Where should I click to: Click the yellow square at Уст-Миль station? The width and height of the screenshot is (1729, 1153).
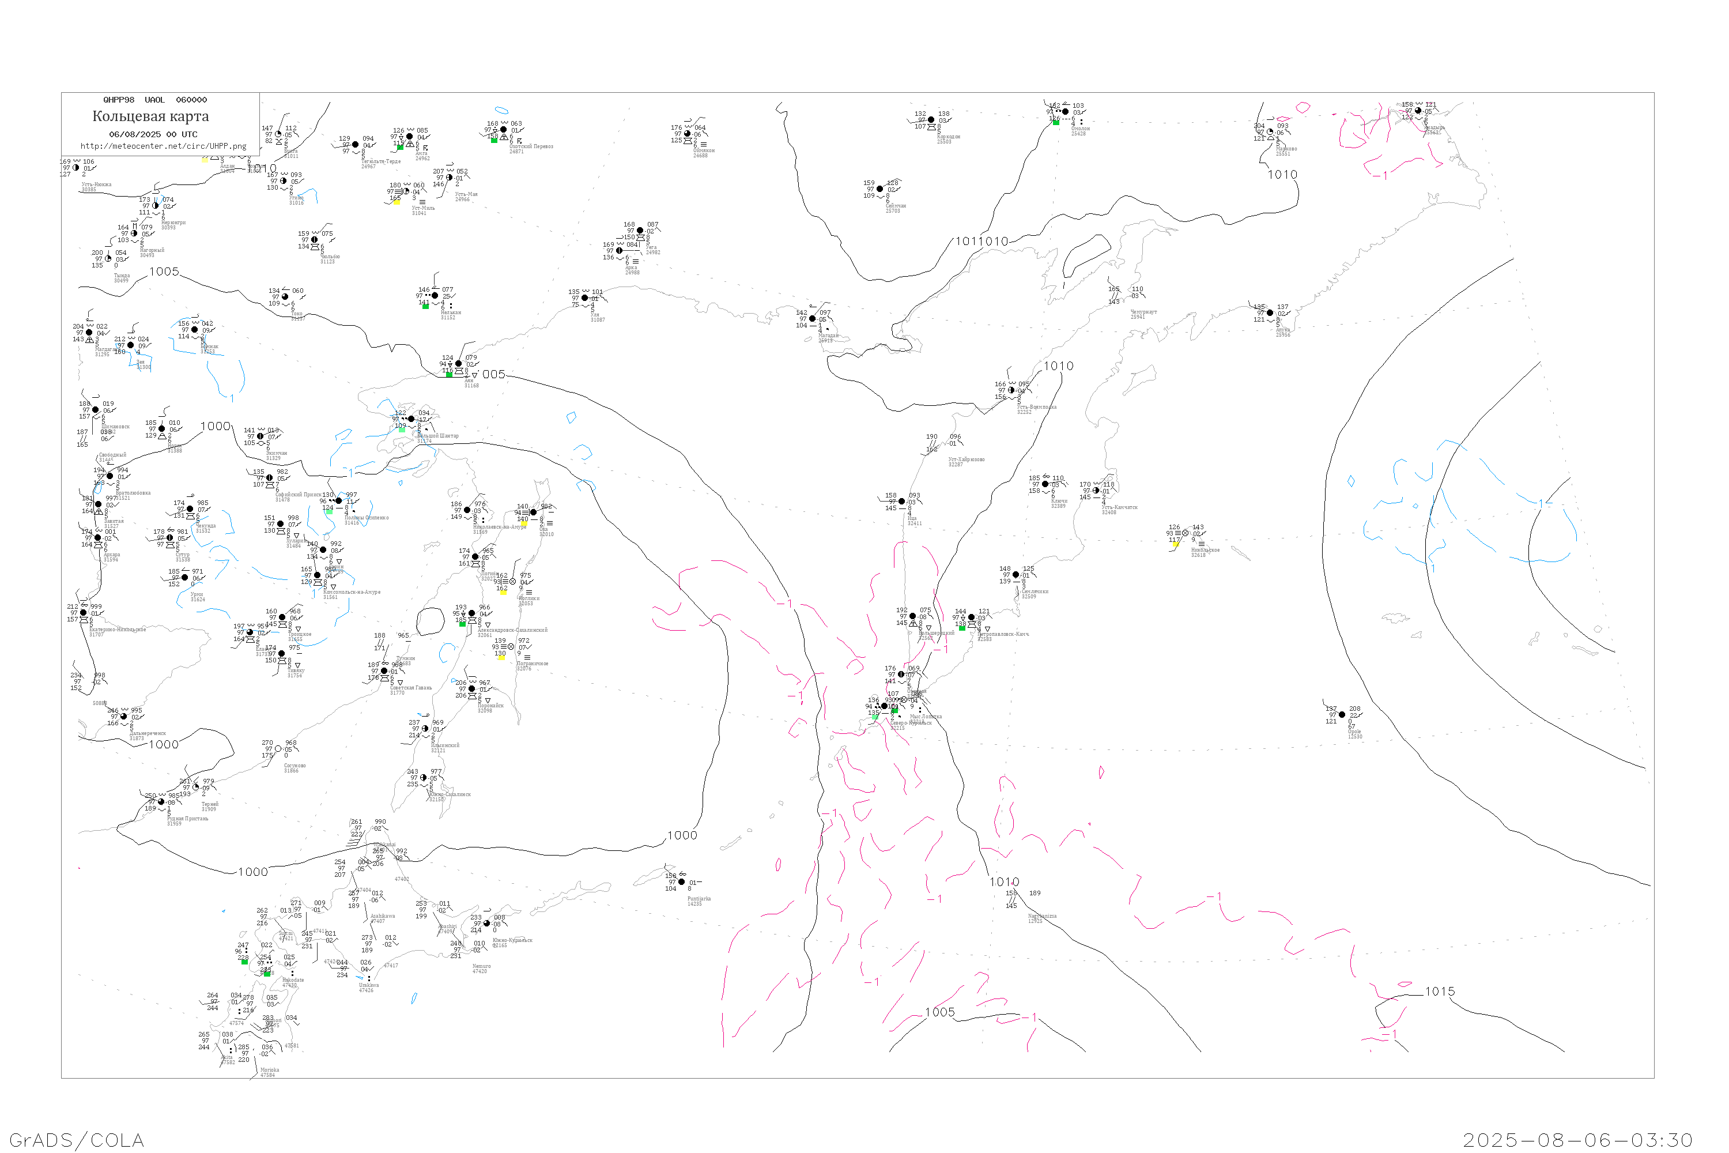[397, 201]
